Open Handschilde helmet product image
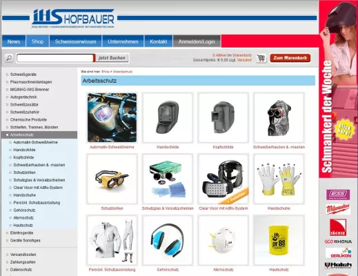The height and width of the screenshot is (276, 358). pos(168,117)
